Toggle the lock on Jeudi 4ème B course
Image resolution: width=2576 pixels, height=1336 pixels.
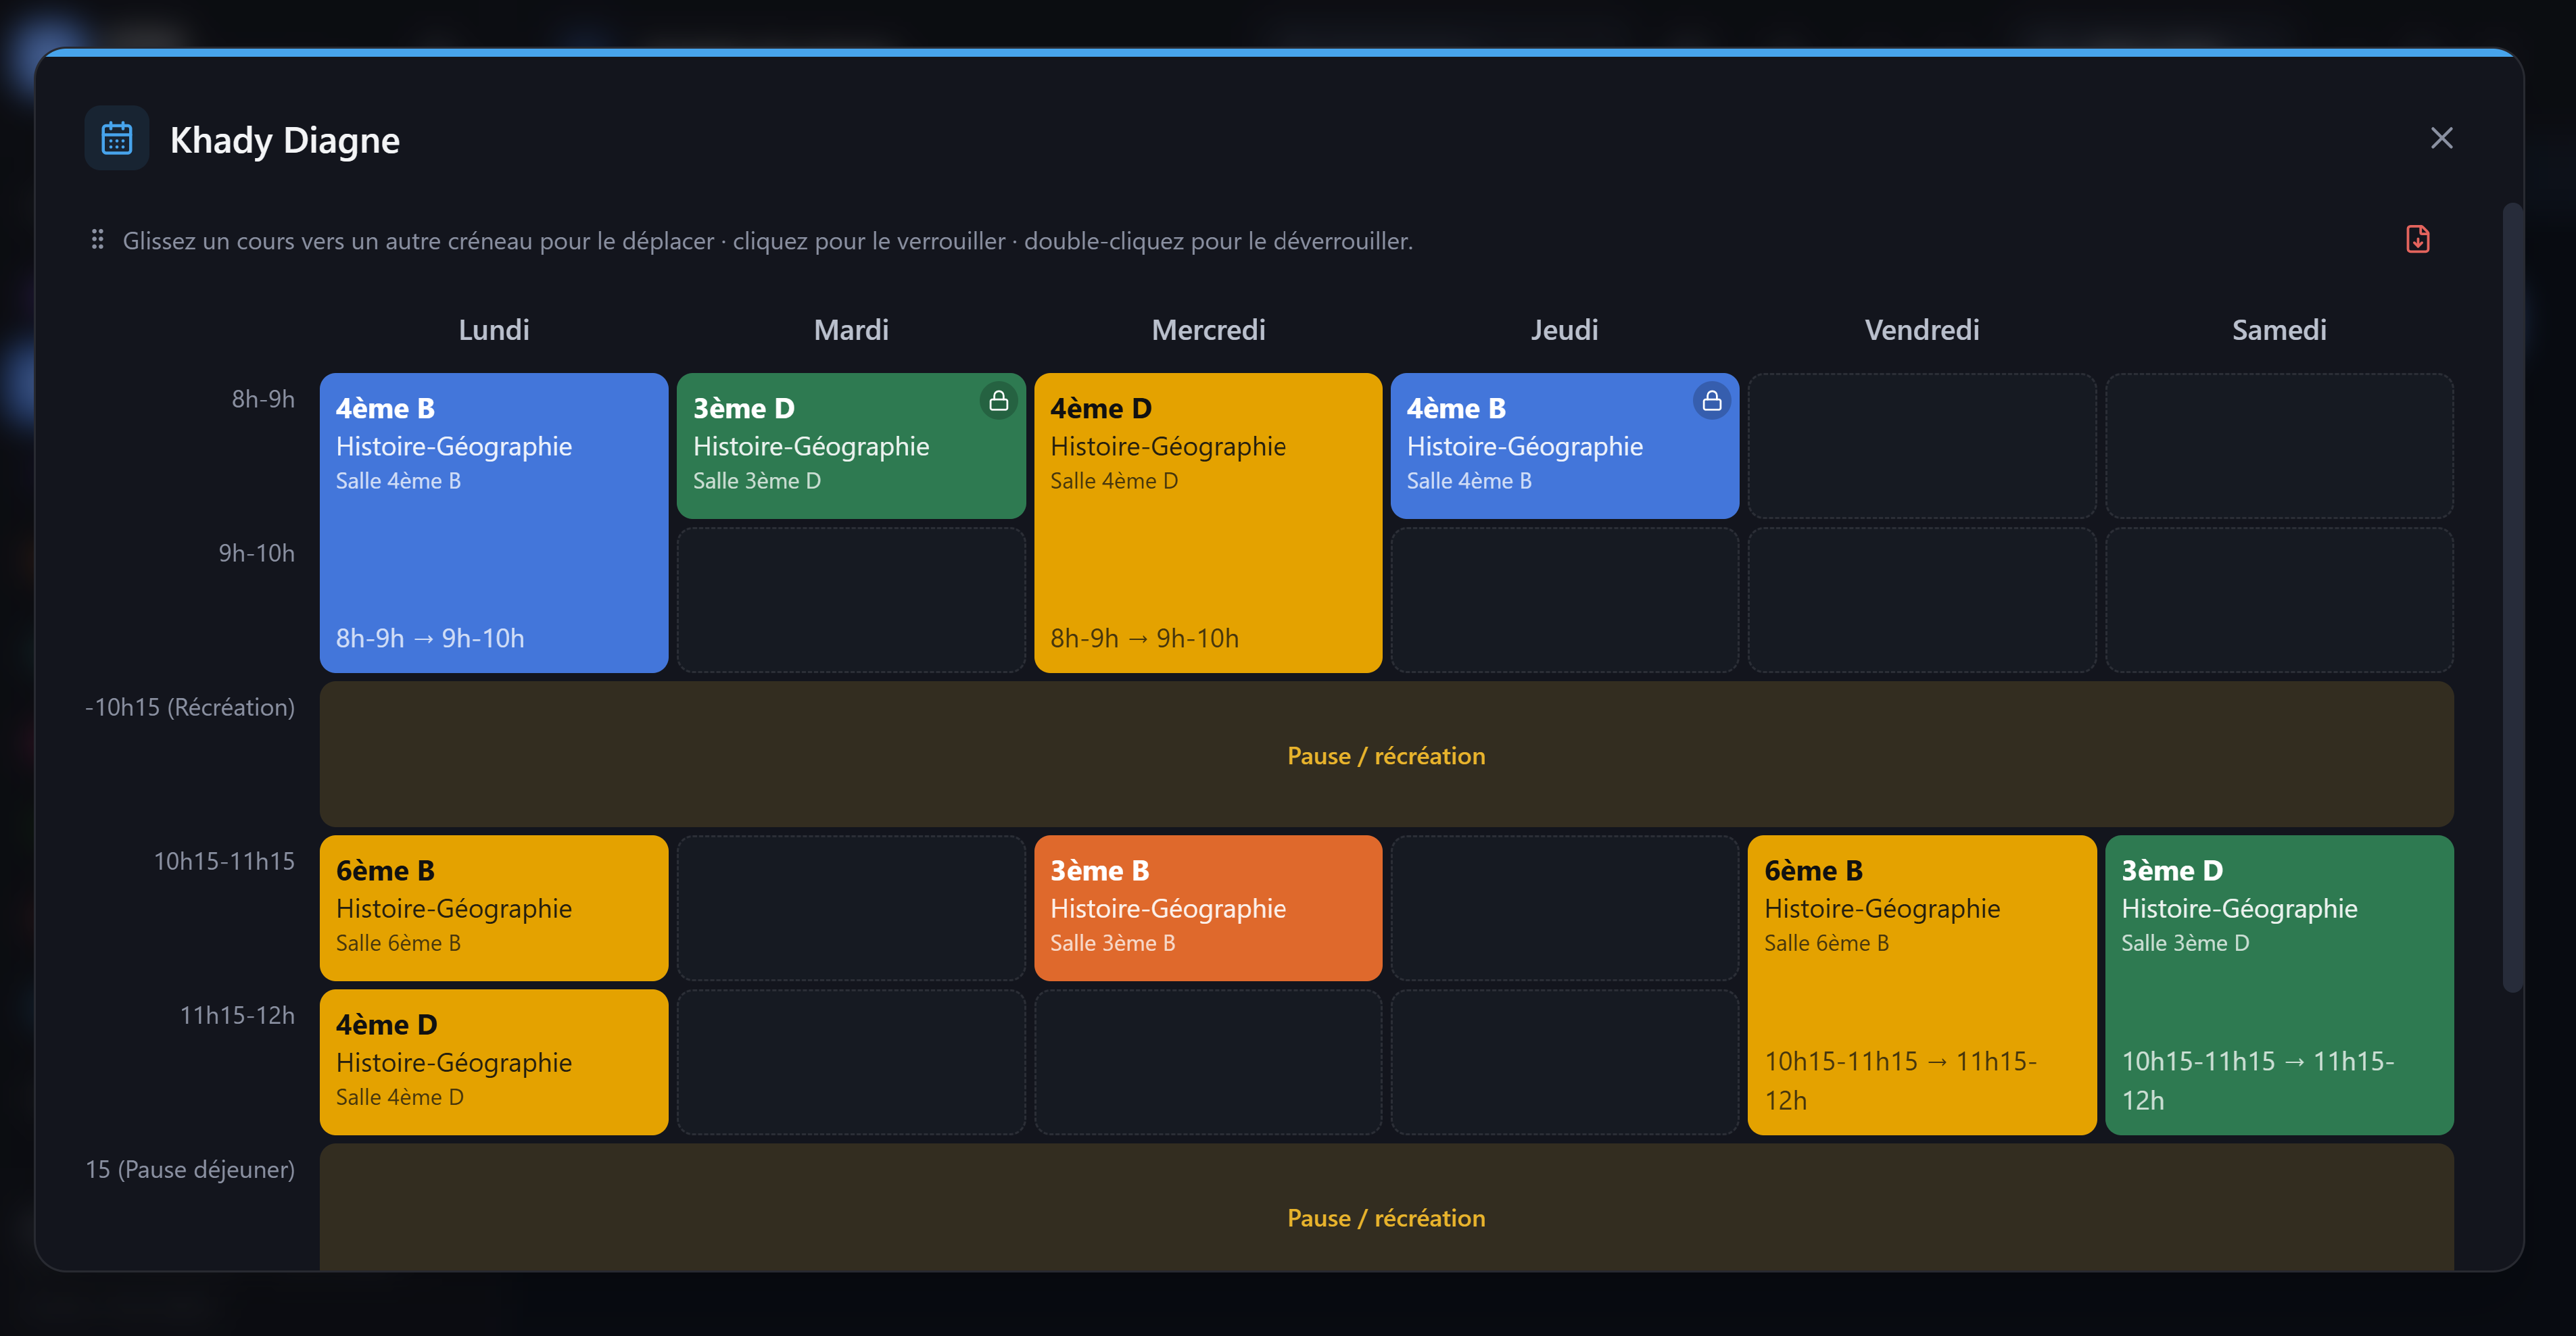click(x=1712, y=401)
